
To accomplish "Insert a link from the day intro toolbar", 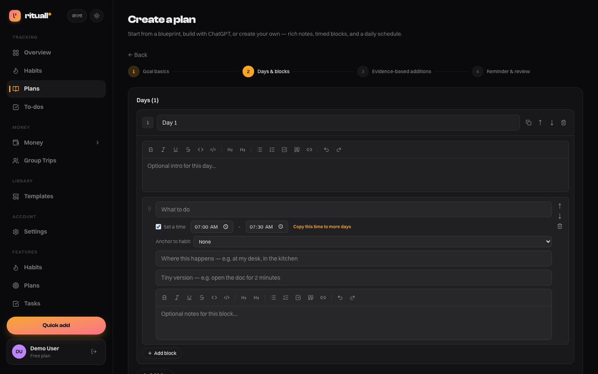I will 309,150.
